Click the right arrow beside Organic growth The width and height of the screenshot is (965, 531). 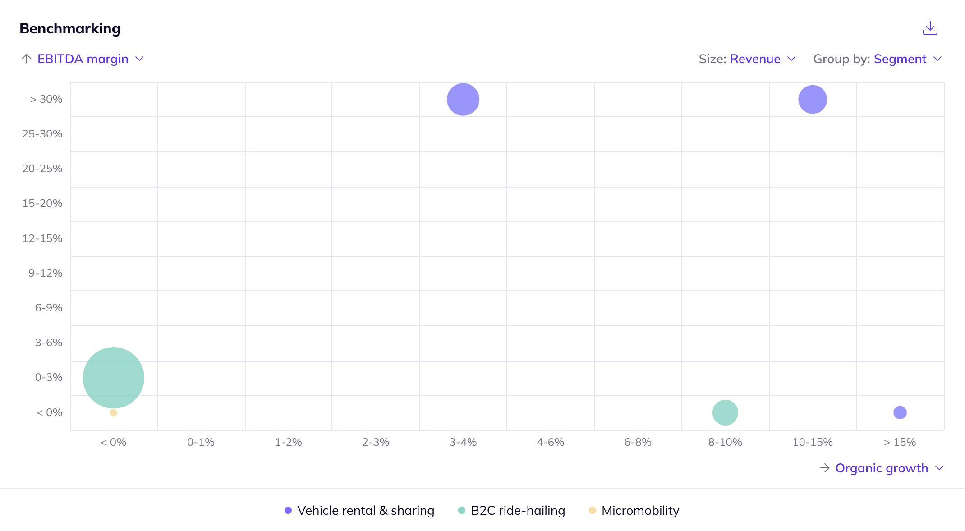click(x=824, y=468)
